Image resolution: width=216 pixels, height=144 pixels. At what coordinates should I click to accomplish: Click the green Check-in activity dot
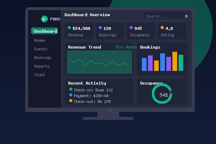71,89
